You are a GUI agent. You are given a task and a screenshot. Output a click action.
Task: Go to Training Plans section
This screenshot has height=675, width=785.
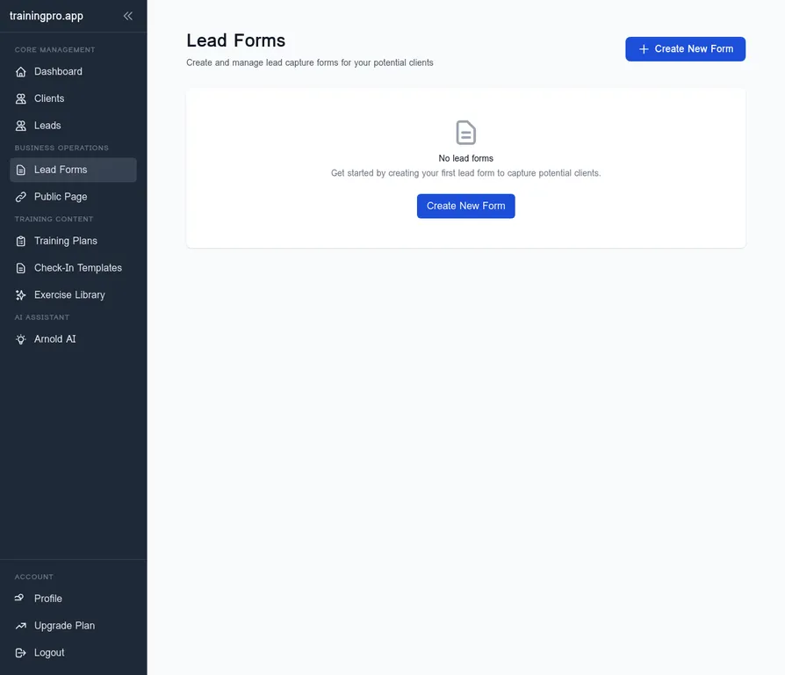pos(66,241)
